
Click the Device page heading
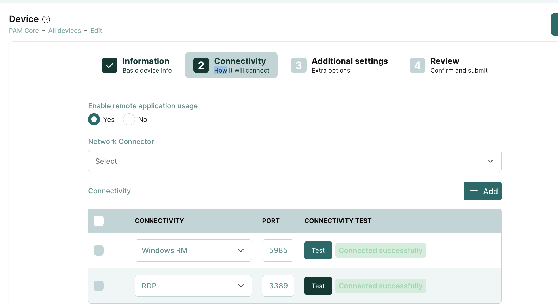(24, 19)
